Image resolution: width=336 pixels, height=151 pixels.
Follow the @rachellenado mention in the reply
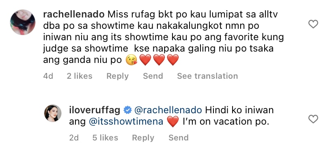click(x=168, y=110)
